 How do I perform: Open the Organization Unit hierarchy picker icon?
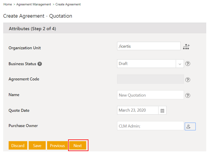click(186, 47)
